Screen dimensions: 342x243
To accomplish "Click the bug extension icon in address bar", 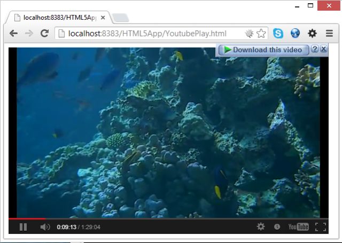I will pyautogui.click(x=249, y=34).
